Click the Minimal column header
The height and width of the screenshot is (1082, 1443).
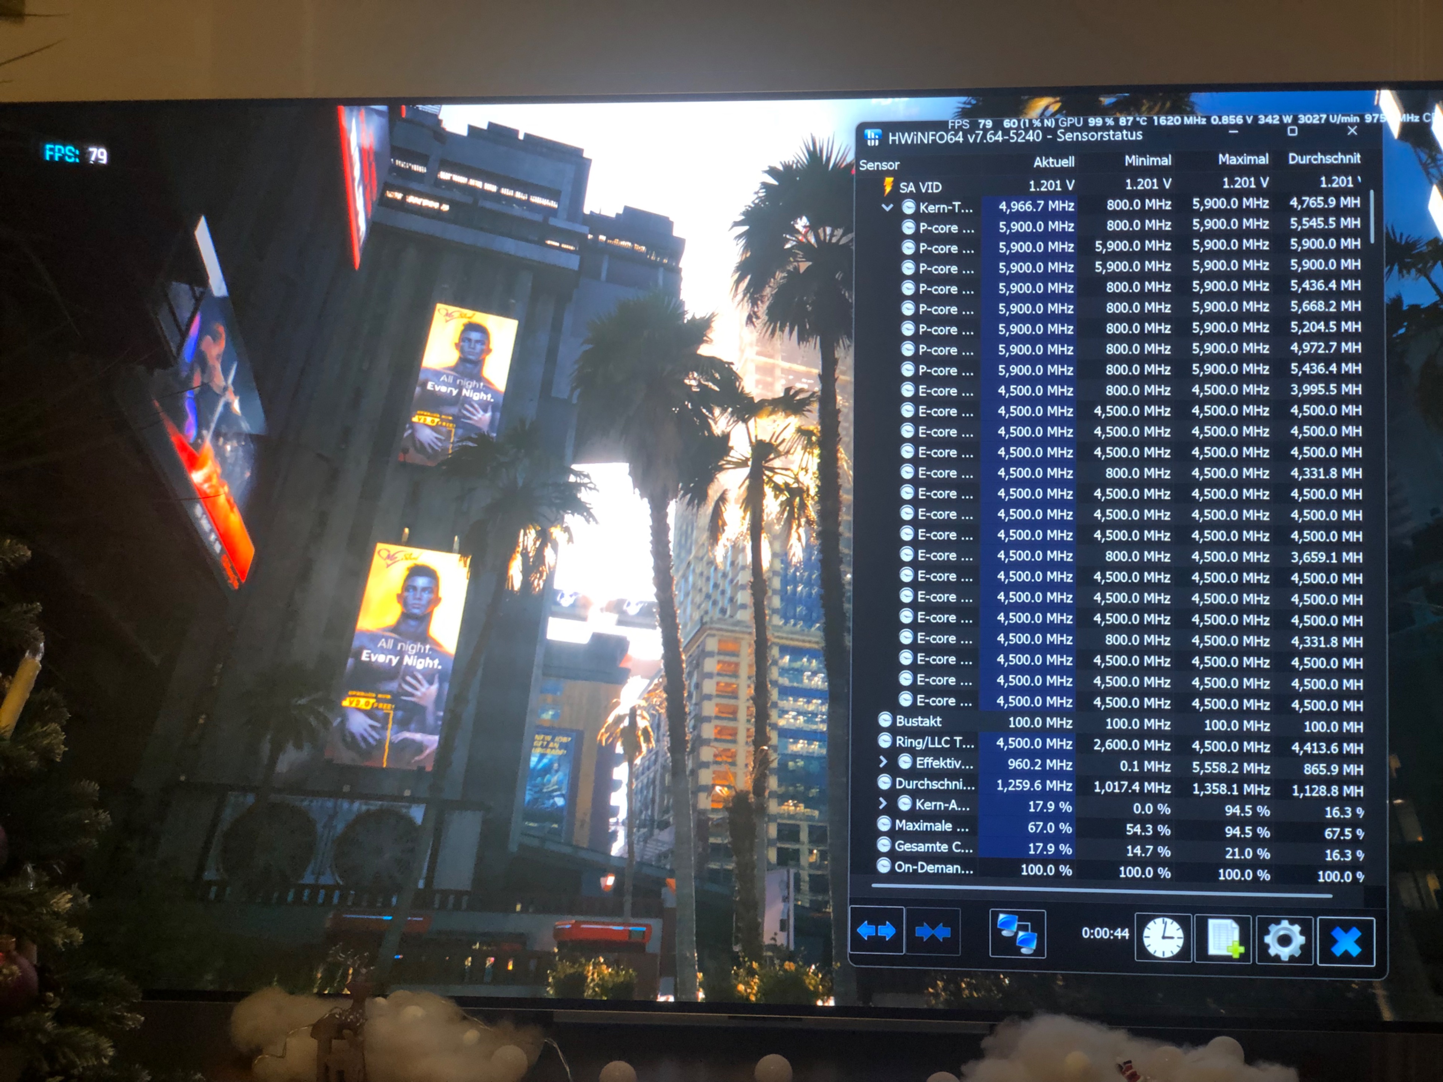coord(1148,160)
